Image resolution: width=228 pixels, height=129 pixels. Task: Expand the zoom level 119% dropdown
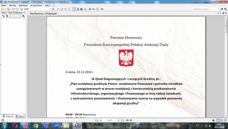[50, 9]
